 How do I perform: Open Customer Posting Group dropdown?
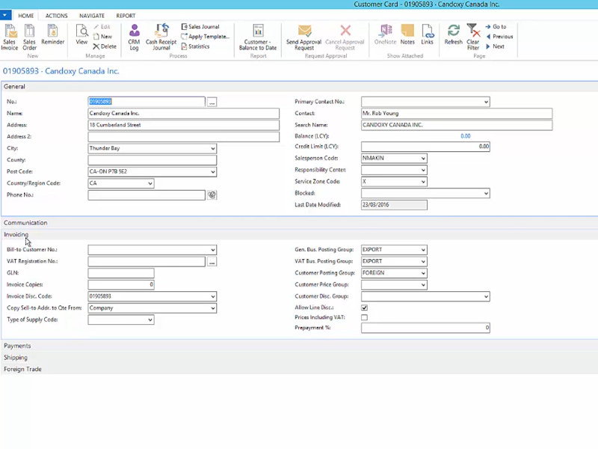coord(423,273)
